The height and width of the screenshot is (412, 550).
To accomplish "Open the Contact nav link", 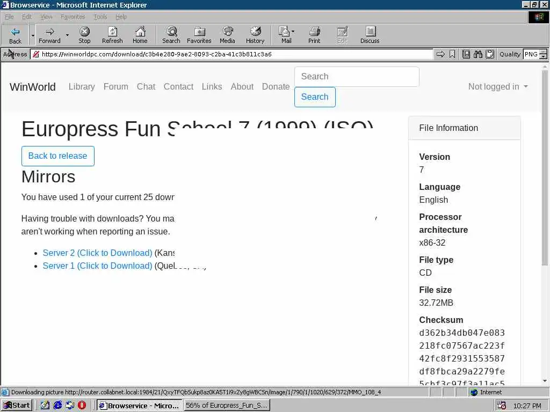I will (178, 86).
